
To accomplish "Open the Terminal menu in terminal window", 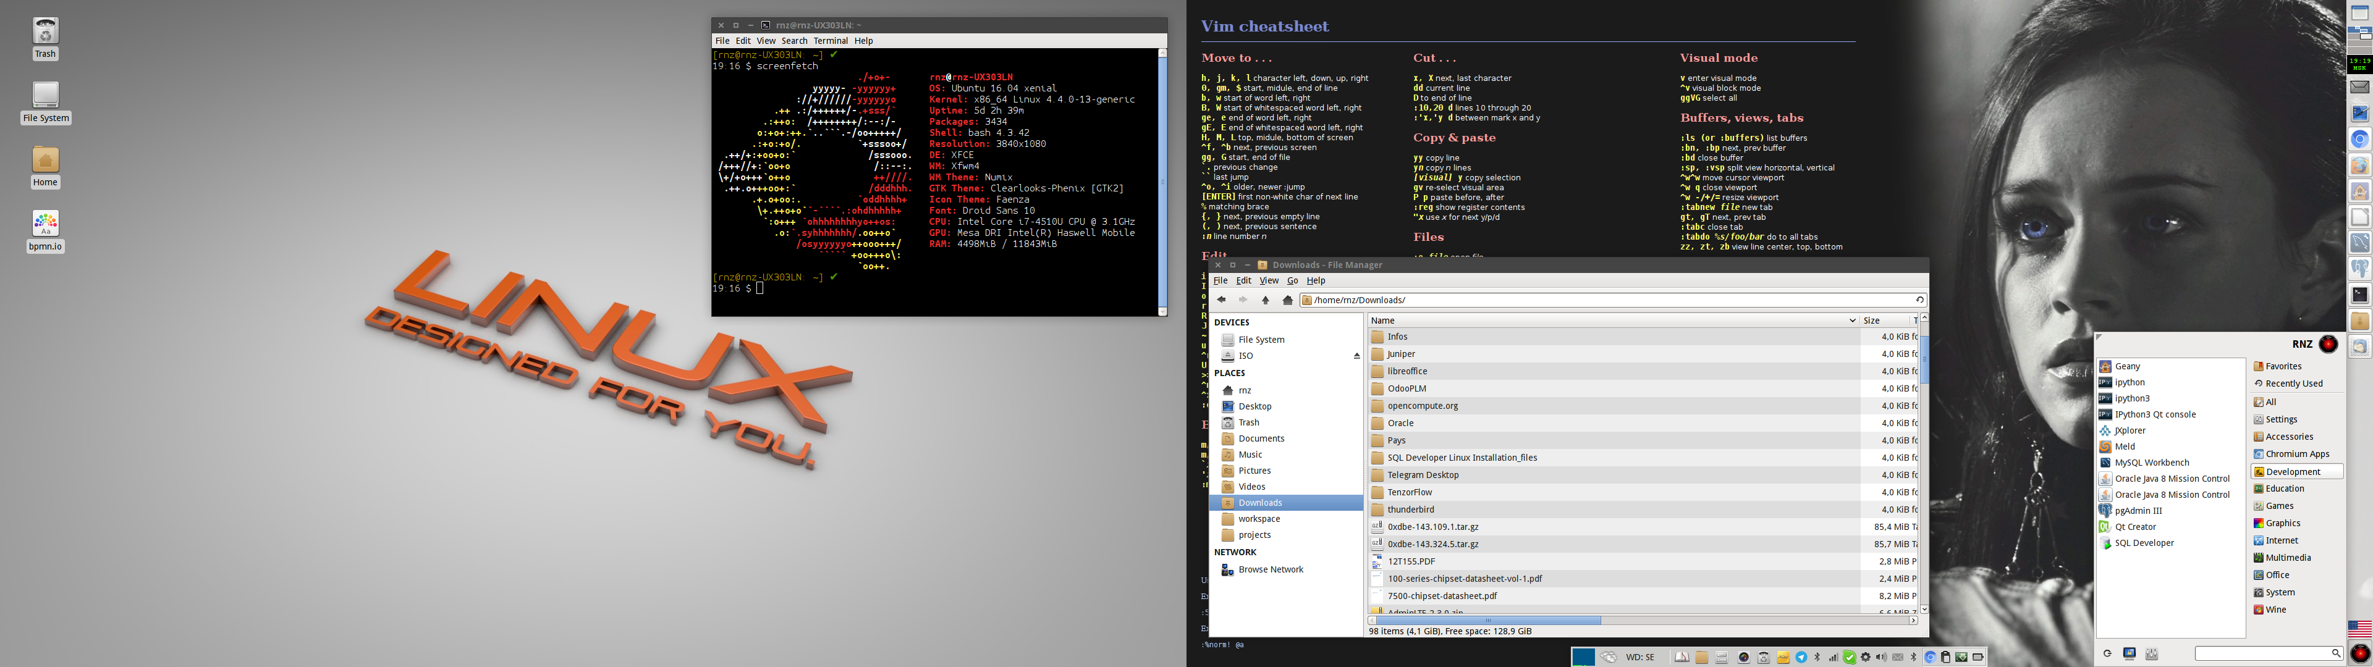I will pyautogui.click(x=830, y=41).
